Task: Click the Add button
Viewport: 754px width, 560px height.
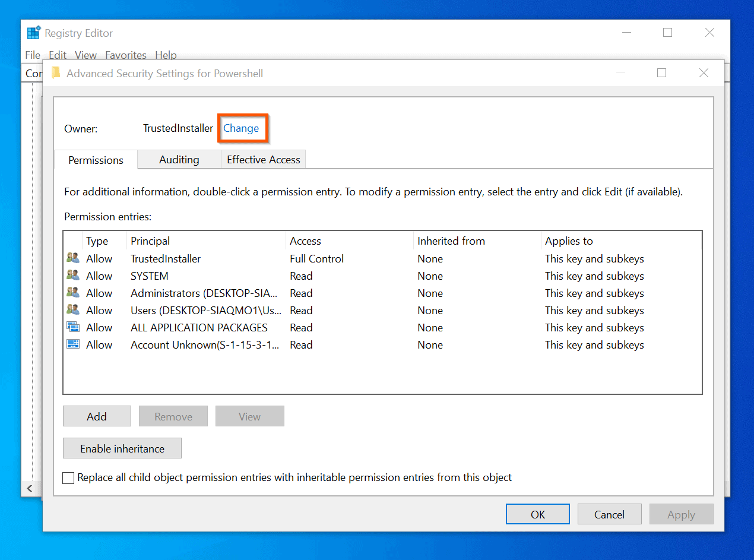Action: 97,416
